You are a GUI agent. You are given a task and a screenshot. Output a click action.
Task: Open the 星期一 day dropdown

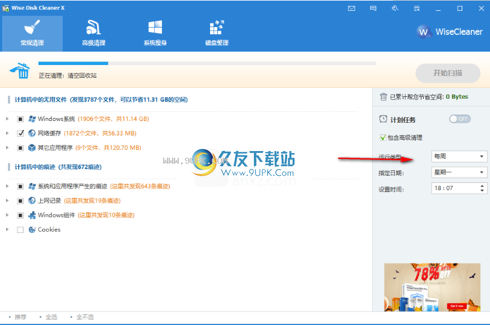point(459,172)
